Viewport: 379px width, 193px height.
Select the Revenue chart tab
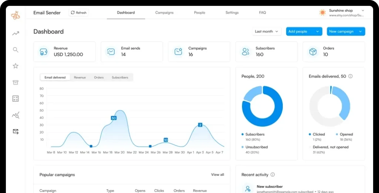click(x=80, y=77)
